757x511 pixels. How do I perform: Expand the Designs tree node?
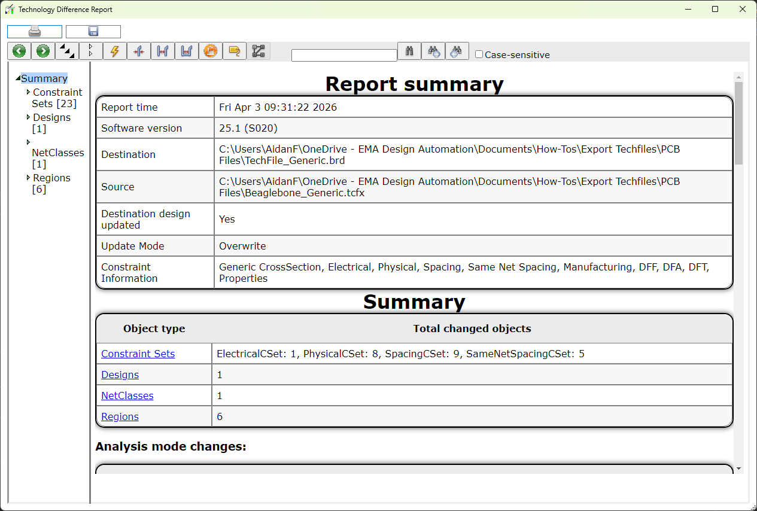click(28, 117)
